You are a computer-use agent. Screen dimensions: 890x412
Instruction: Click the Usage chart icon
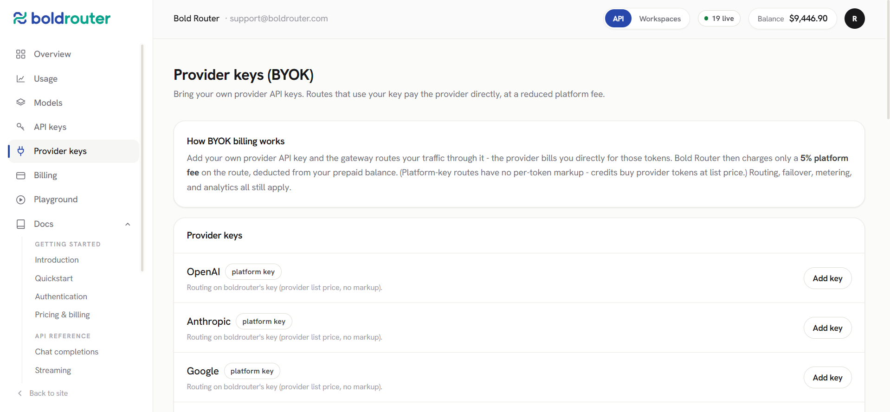click(20, 78)
